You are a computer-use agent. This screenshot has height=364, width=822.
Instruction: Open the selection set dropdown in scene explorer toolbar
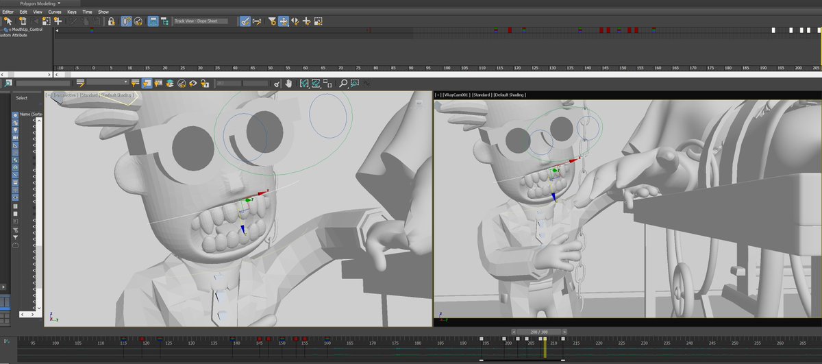[x=108, y=83]
